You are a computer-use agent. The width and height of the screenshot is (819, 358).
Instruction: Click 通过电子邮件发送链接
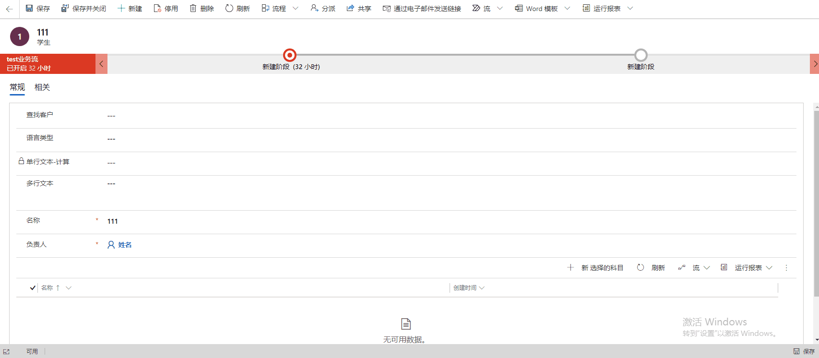click(x=422, y=9)
